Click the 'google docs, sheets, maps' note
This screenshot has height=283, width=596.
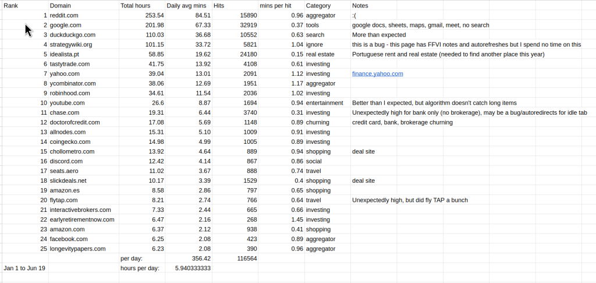point(420,25)
